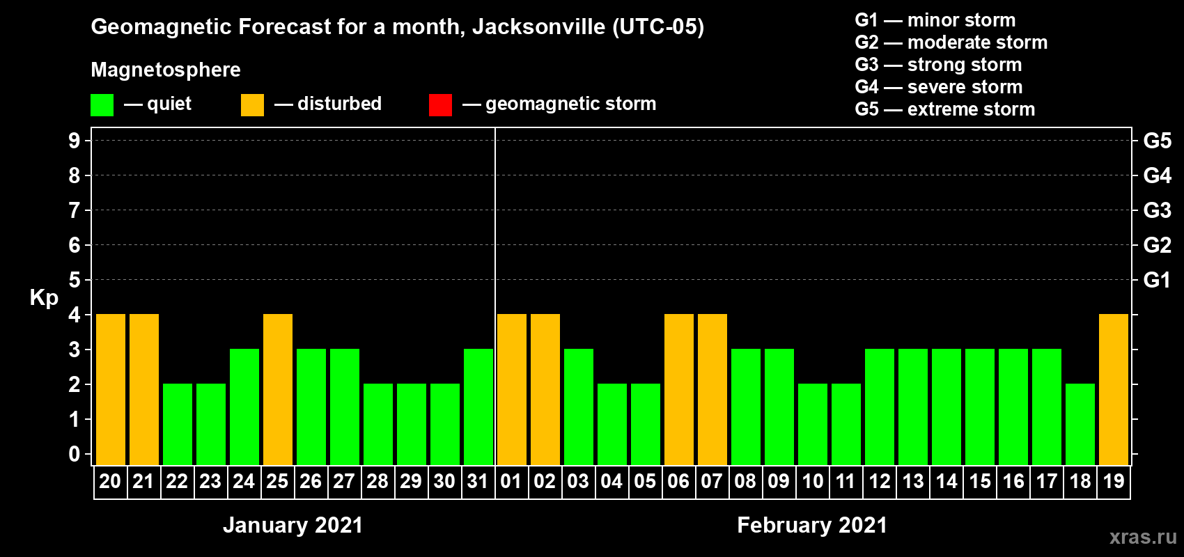
Task: Click the January 2021 month label
Action: click(x=293, y=525)
